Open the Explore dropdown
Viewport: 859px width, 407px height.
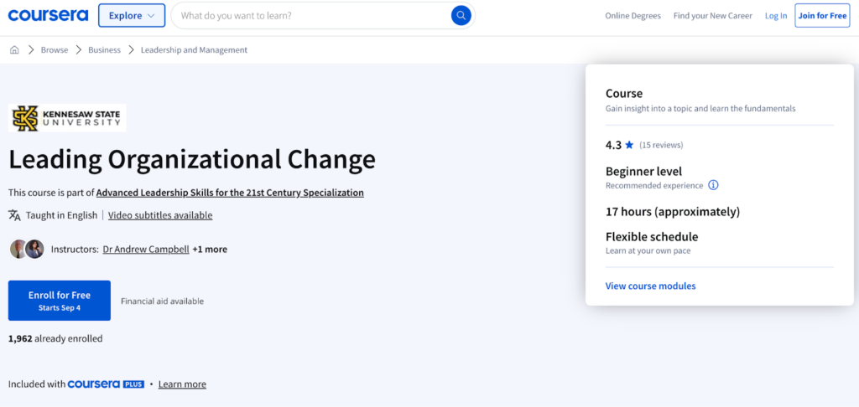click(132, 15)
